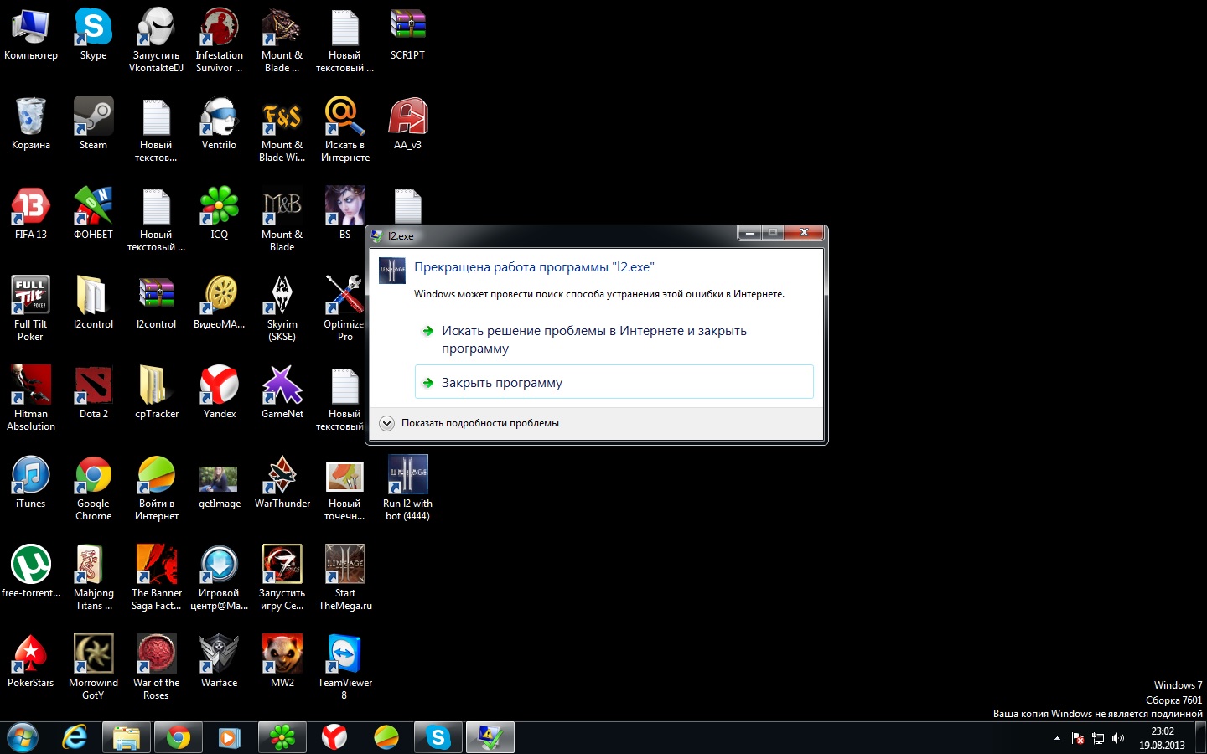This screenshot has height=754, width=1207.
Task: Select the 'Запустить игру Ce...' shortcut
Action: coord(282,579)
